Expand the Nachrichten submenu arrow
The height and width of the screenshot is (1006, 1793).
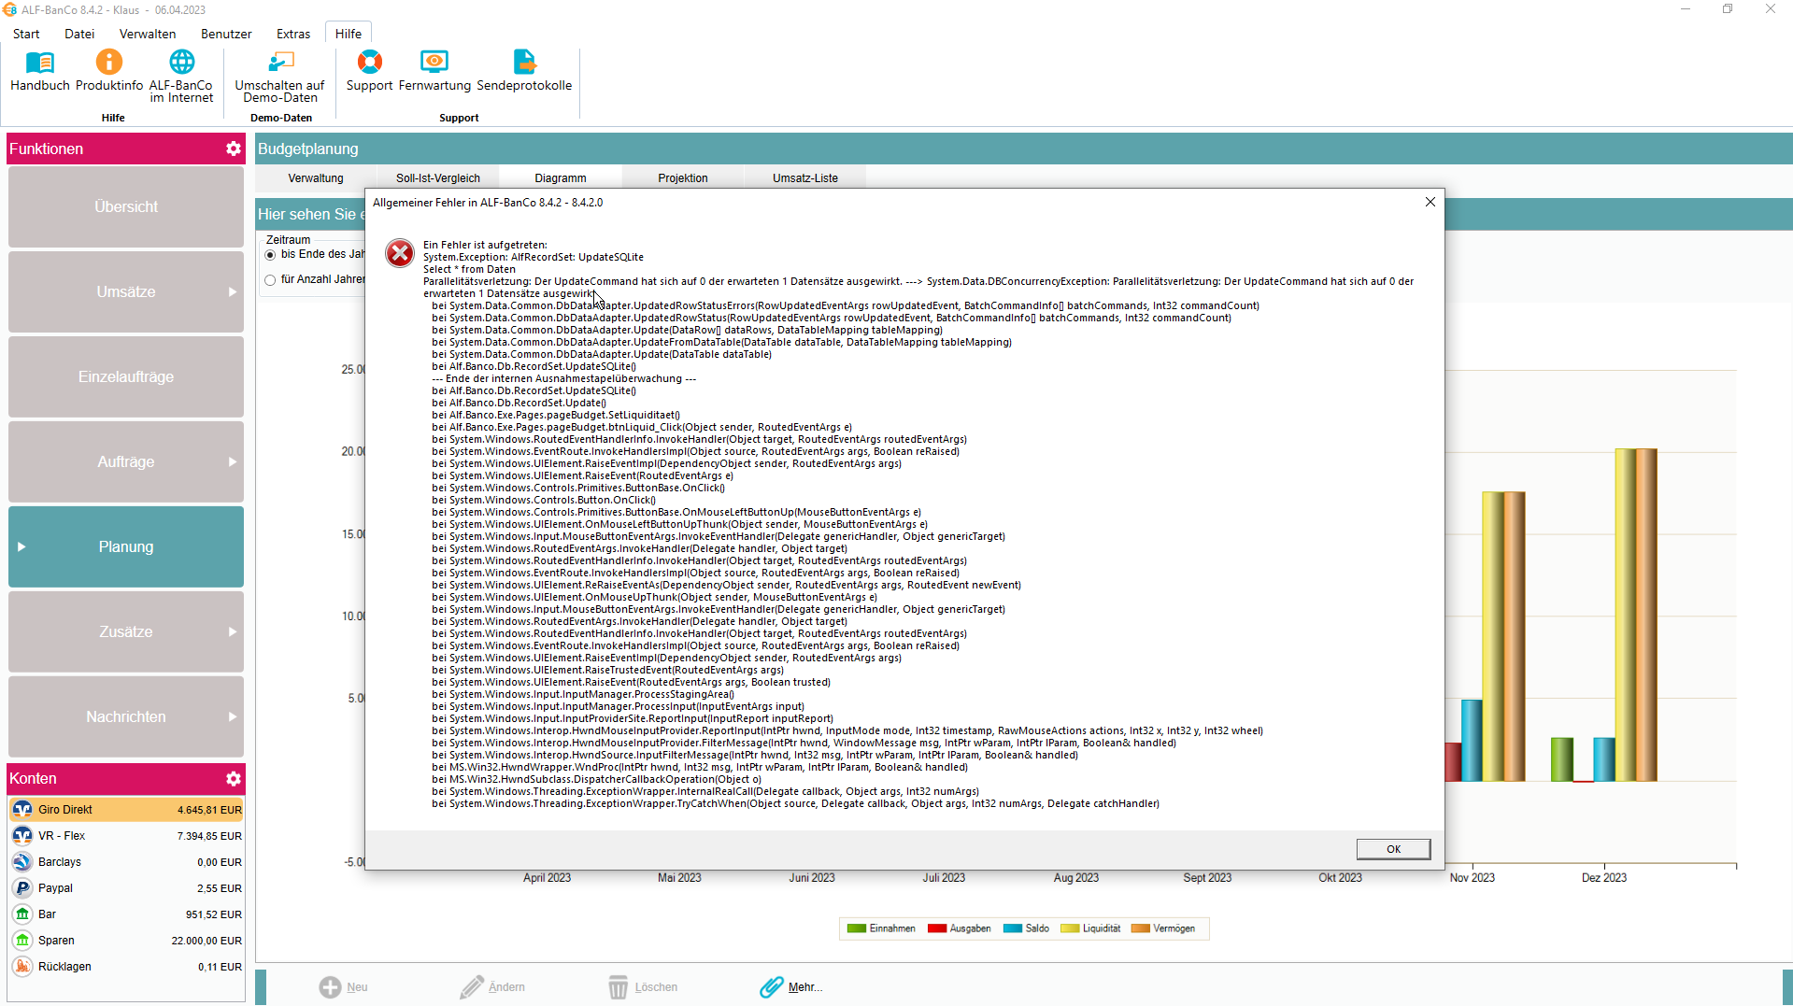(x=233, y=717)
